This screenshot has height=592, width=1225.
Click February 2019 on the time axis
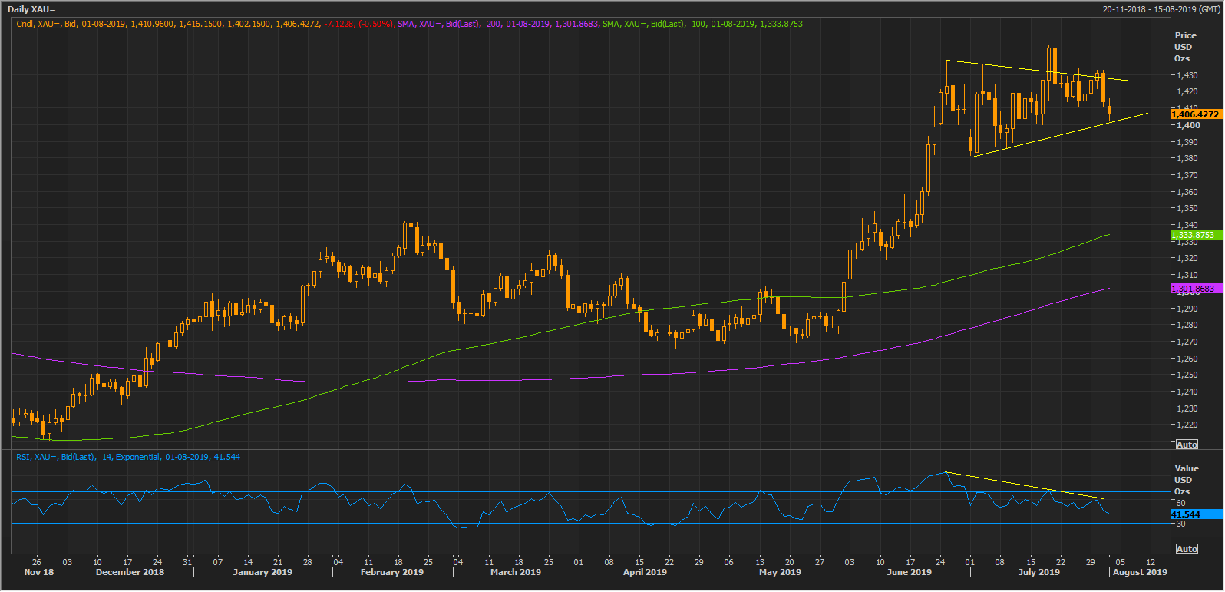391,572
